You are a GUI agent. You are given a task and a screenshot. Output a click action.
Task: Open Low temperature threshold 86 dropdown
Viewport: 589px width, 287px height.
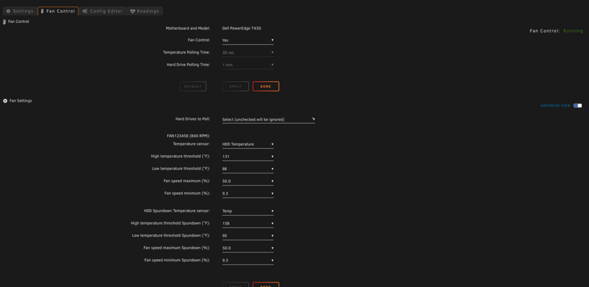248,169
